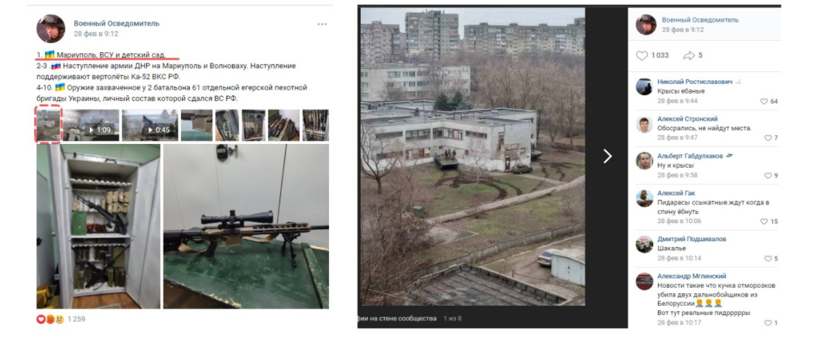Screen dimensions: 823x346
Task: Click the 28 фев в 9:12 post timestamp
Action: 96,34
